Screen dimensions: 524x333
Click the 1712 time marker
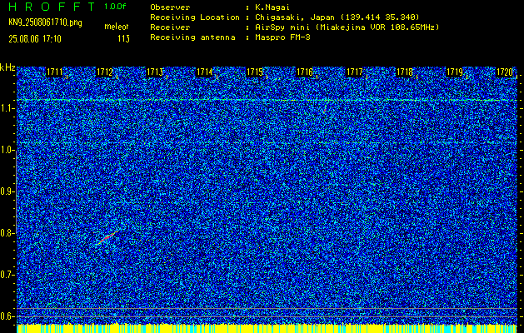(104, 72)
